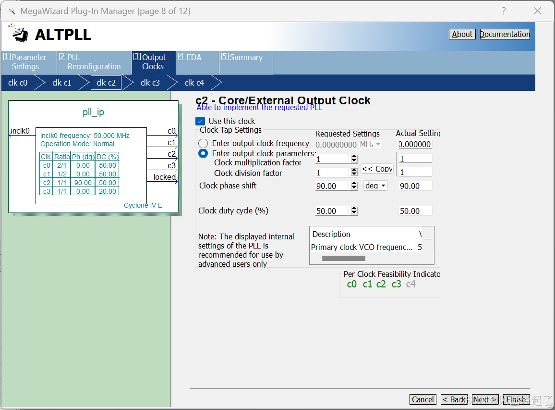
Task: Click actual phase shift 90.00 value
Action: point(415,186)
